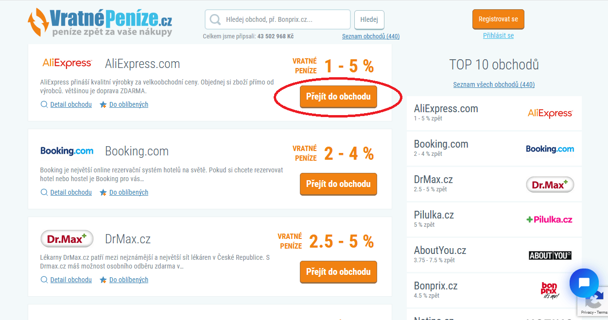The image size is (608, 320).
Task: Open Seznam obchodů (440) link in header
Action: coord(371,36)
